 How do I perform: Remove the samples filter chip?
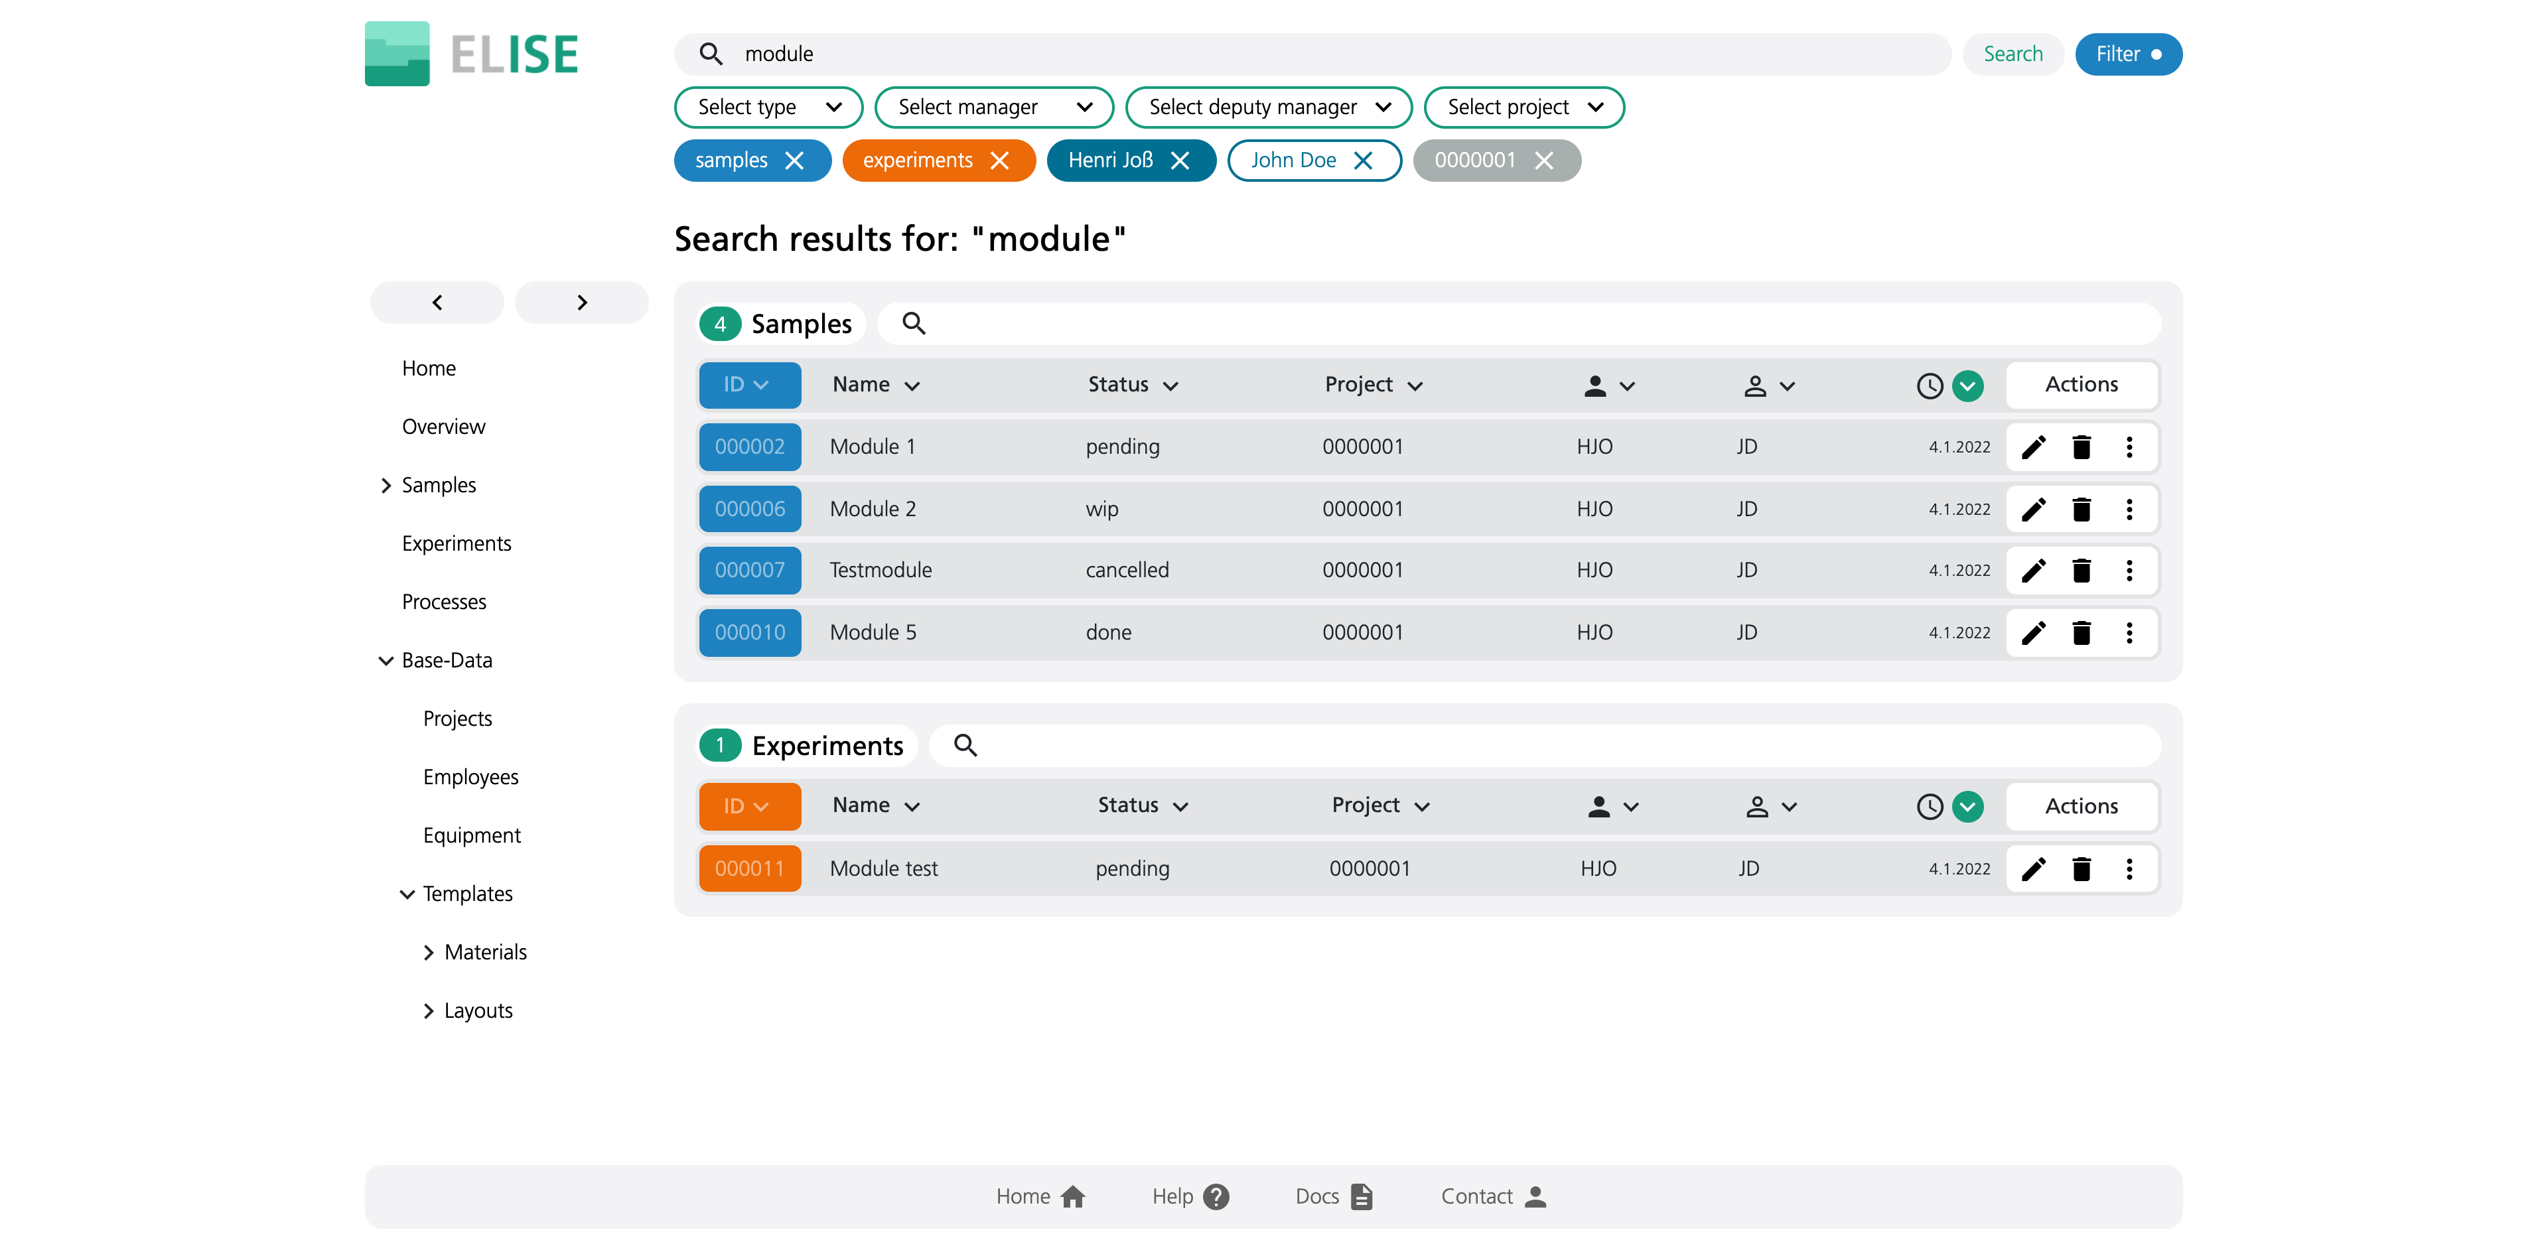point(794,160)
